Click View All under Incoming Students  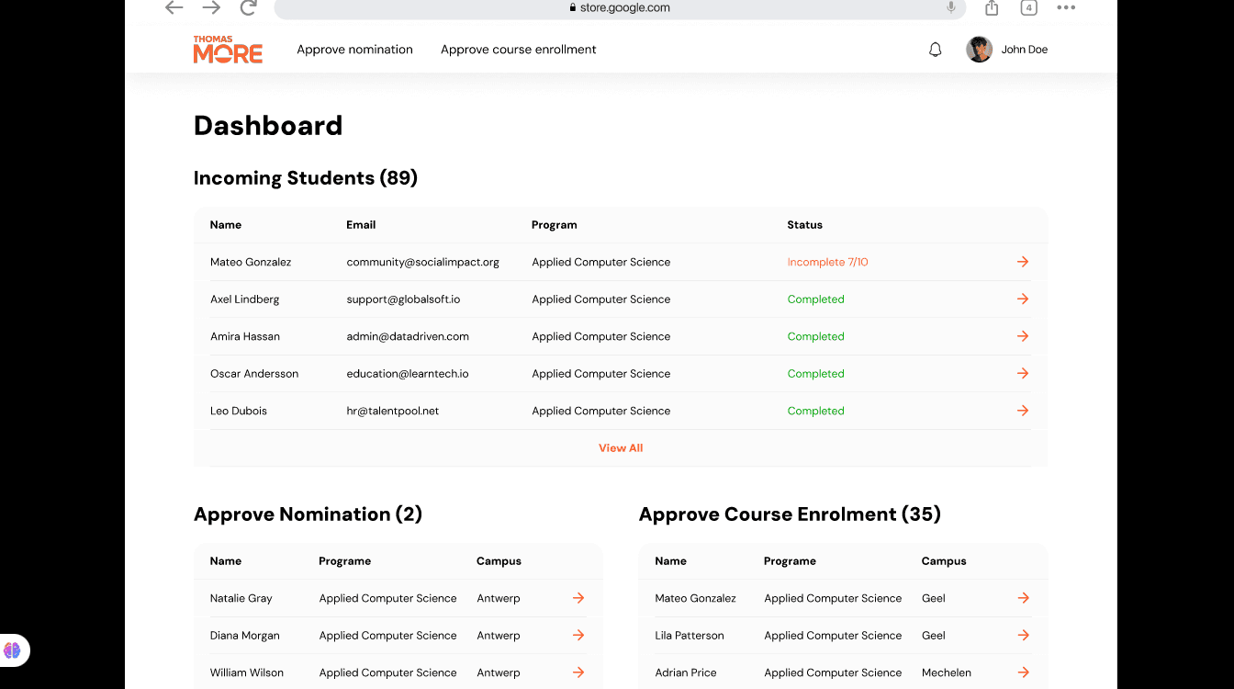coord(621,448)
